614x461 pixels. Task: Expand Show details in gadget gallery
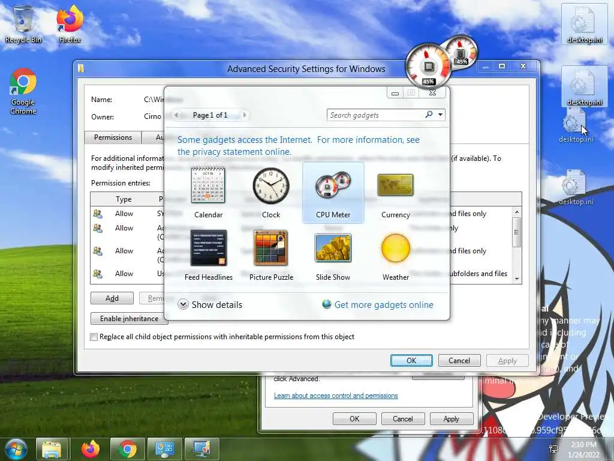[210, 304]
